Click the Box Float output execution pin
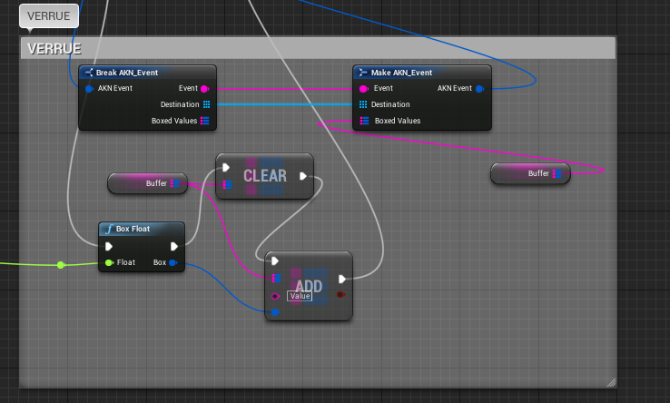Image resolution: width=670 pixels, height=403 pixels. pyautogui.click(x=174, y=247)
